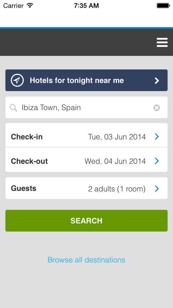Tap the battery icon in status bar
The image size is (173, 308).
(163, 6)
